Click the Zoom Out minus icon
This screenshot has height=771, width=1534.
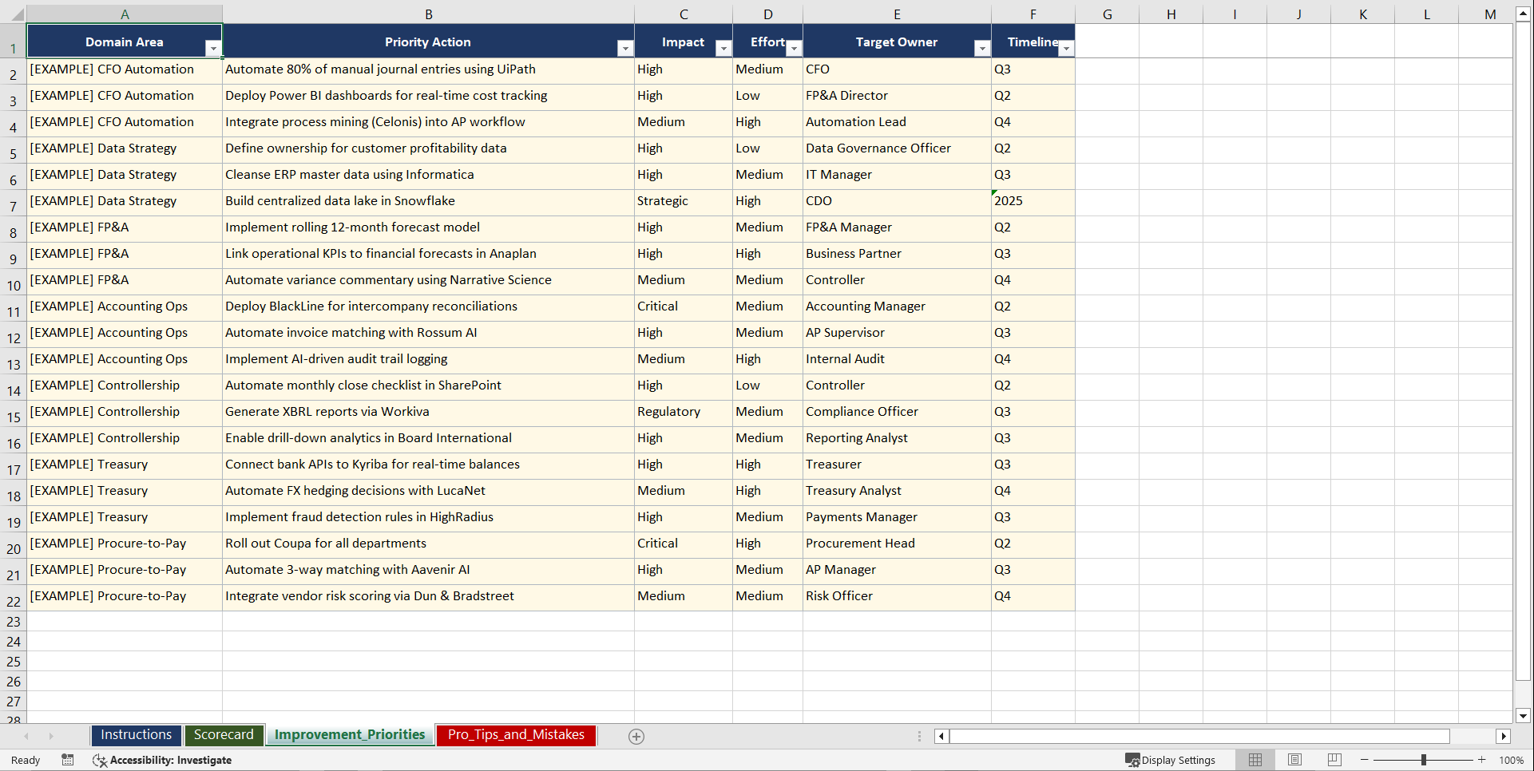pyautogui.click(x=1365, y=760)
